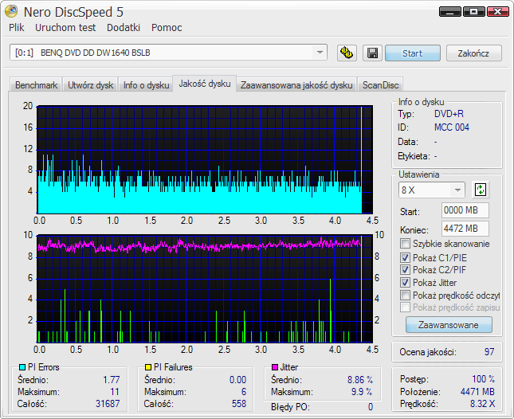Click the magenta Jitter swatch
Screen dimensions: 514x419
coord(275,367)
